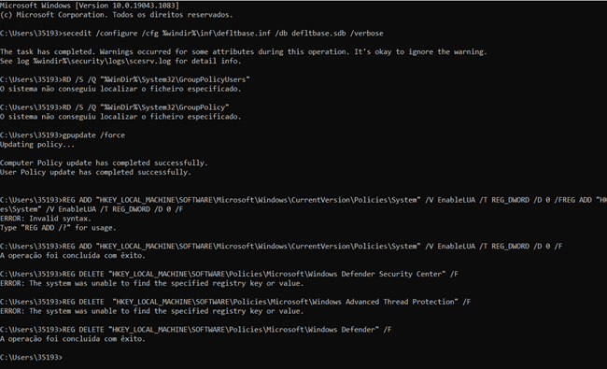This screenshot has height=369, width=607.
Task: Click the final REG DELETE Windows Defender command
Action: (196, 330)
